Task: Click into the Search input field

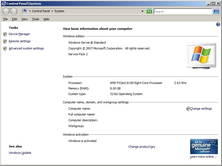Action: [x=183, y=11]
